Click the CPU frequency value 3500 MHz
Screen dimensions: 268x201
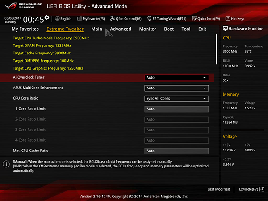(230, 51)
